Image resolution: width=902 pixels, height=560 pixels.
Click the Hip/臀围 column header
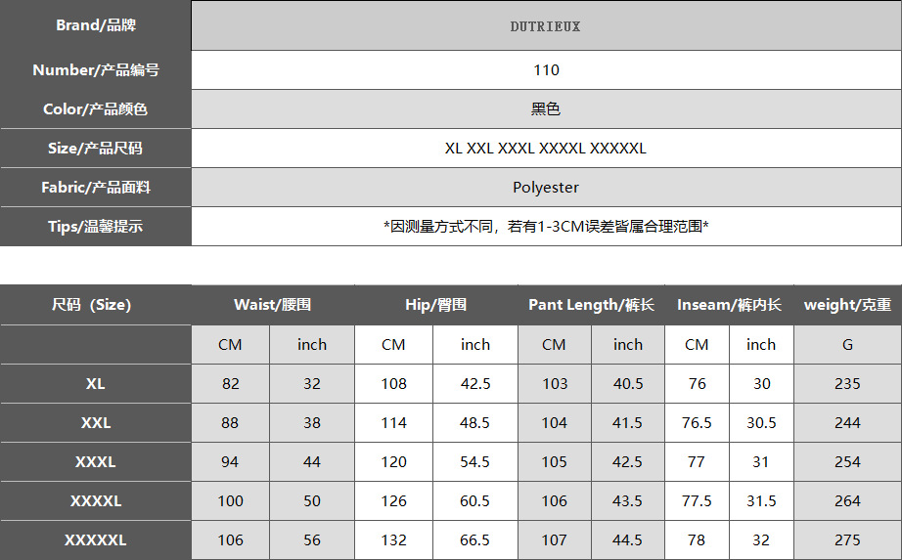point(435,305)
